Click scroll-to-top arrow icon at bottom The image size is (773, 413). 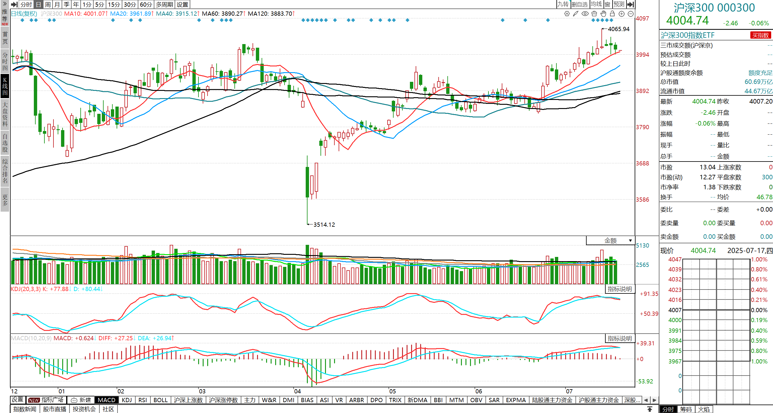[x=650, y=409]
